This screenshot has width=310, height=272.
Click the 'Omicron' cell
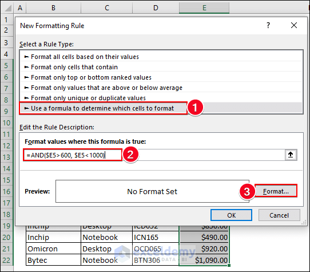(53, 249)
